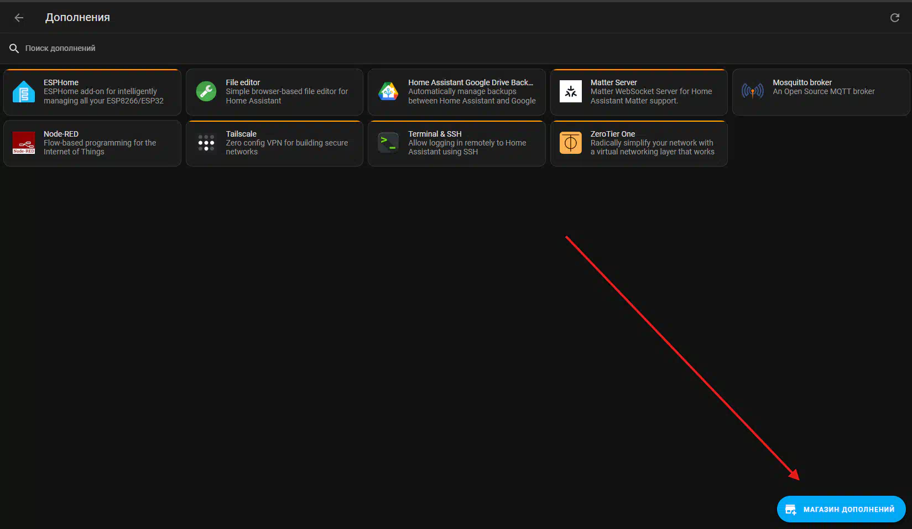The image size is (912, 529).
Task: Open the add-on store button
Action: coord(841,509)
